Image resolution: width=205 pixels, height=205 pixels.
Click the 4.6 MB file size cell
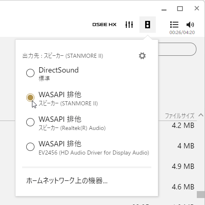pyautogui.click(x=183, y=187)
